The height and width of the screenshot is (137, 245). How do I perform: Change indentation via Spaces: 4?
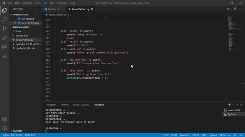click(x=185, y=135)
